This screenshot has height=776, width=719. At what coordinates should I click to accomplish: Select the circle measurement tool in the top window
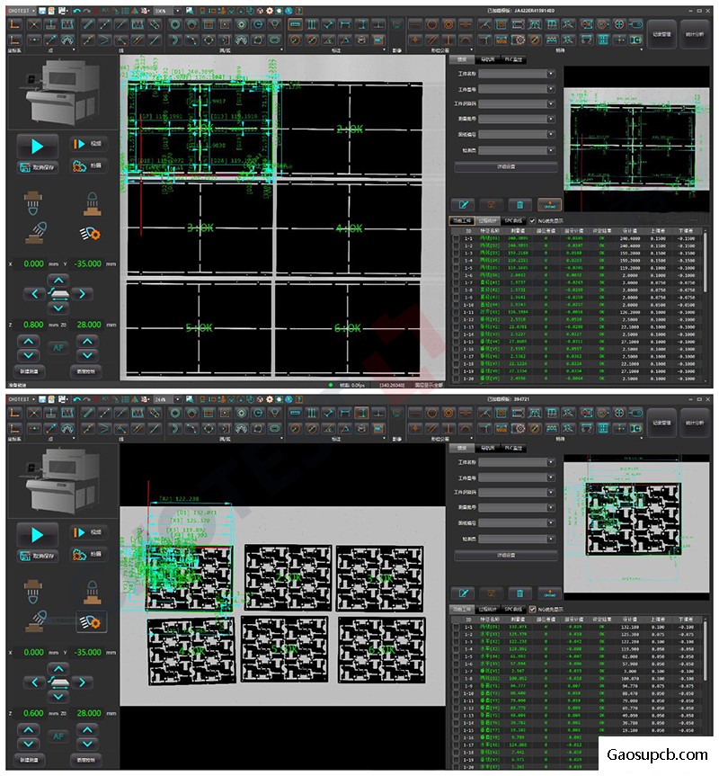point(175,24)
